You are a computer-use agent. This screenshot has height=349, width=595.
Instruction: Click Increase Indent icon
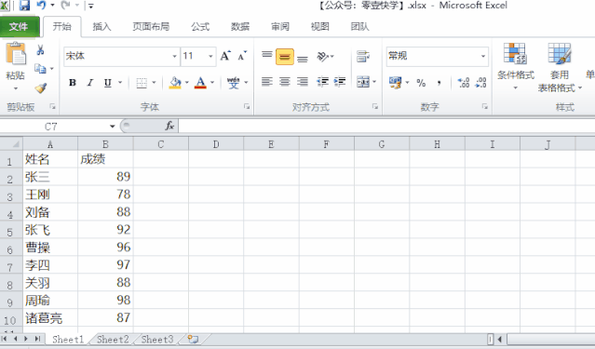pos(340,82)
